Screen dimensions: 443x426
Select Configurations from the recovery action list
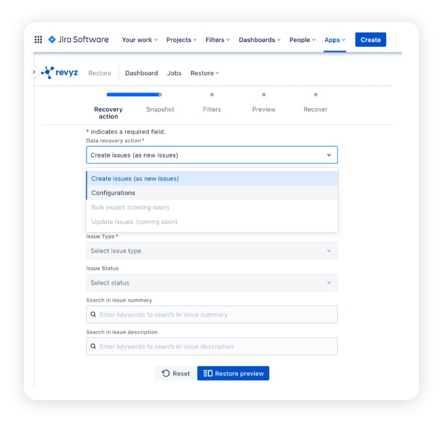pyautogui.click(x=114, y=193)
